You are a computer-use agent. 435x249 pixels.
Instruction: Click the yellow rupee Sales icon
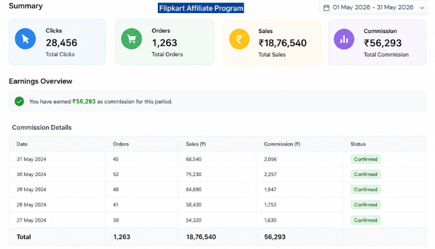239,39
